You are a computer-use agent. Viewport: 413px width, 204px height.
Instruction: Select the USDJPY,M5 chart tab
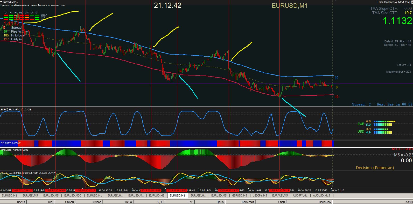pyautogui.click(x=260, y=195)
